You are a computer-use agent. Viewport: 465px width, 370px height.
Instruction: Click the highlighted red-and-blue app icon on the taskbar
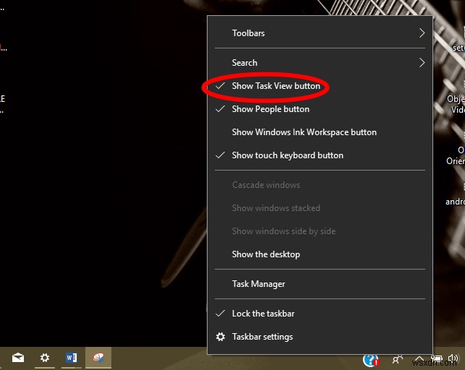point(98,358)
